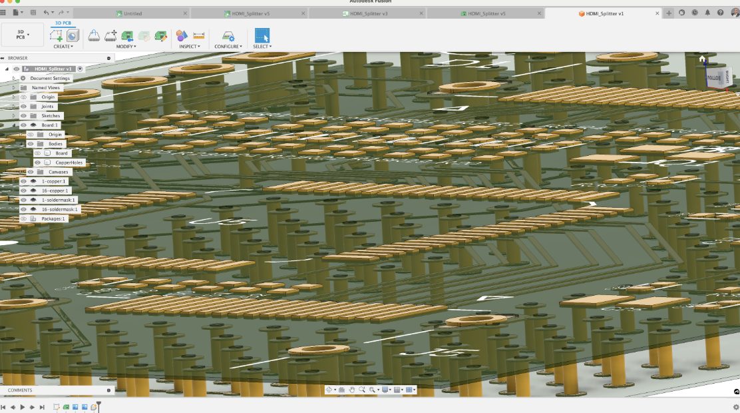Switch to the HDMI_Splitter v3 tab
The height and width of the screenshot is (413, 740).
click(369, 13)
